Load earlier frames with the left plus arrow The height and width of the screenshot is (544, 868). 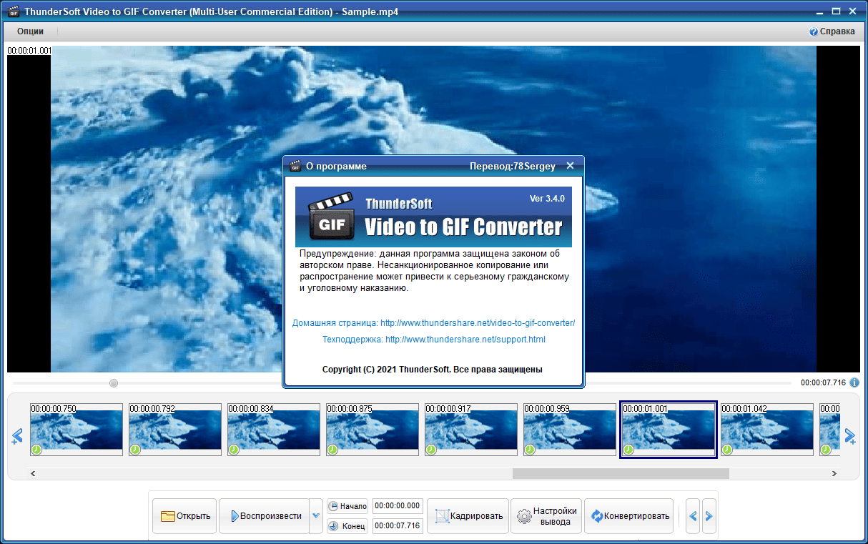[17, 436]
